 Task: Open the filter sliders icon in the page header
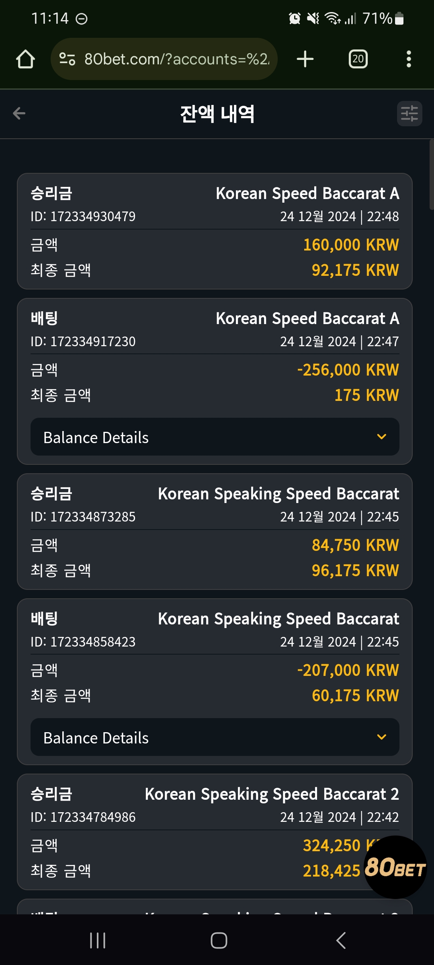409,113
